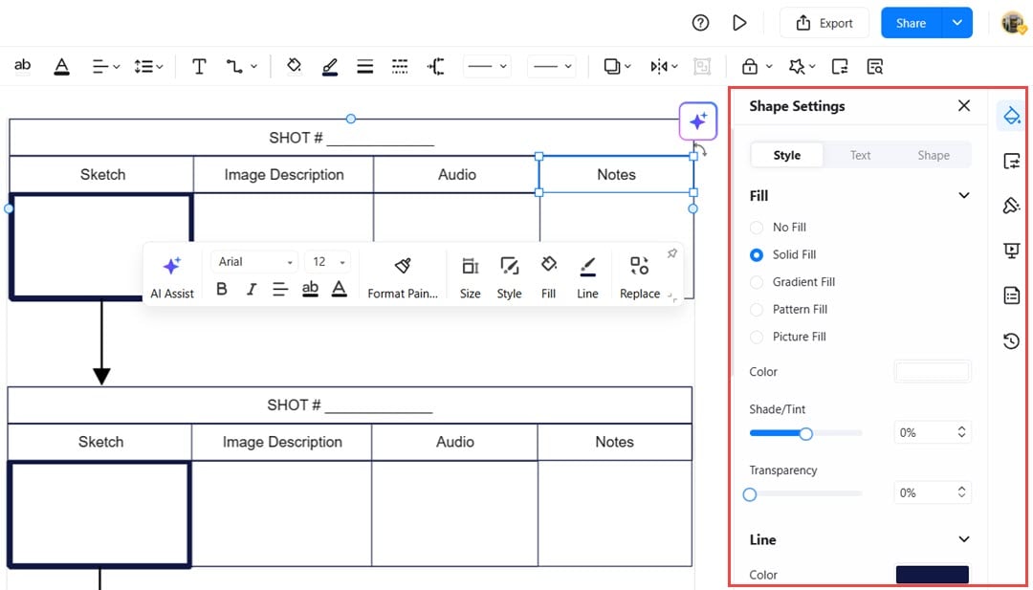Open the Line Color swatch
This screenshot has height=590, width=1033.
933,574
